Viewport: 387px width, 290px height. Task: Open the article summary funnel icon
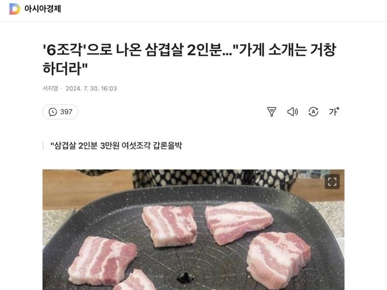tap(271, 112)
